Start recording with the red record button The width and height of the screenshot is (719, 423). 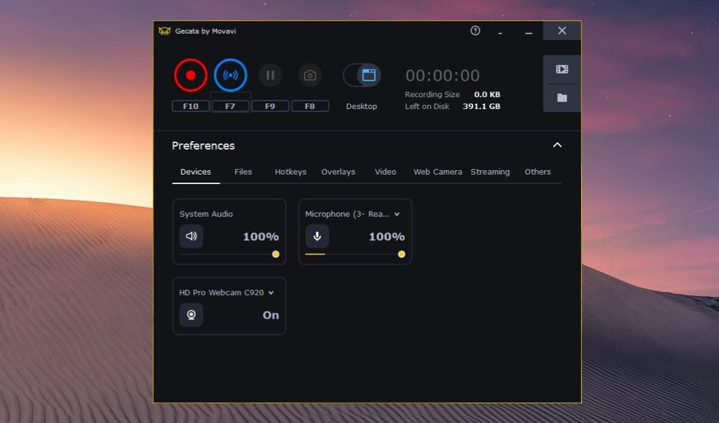point(191,75)
